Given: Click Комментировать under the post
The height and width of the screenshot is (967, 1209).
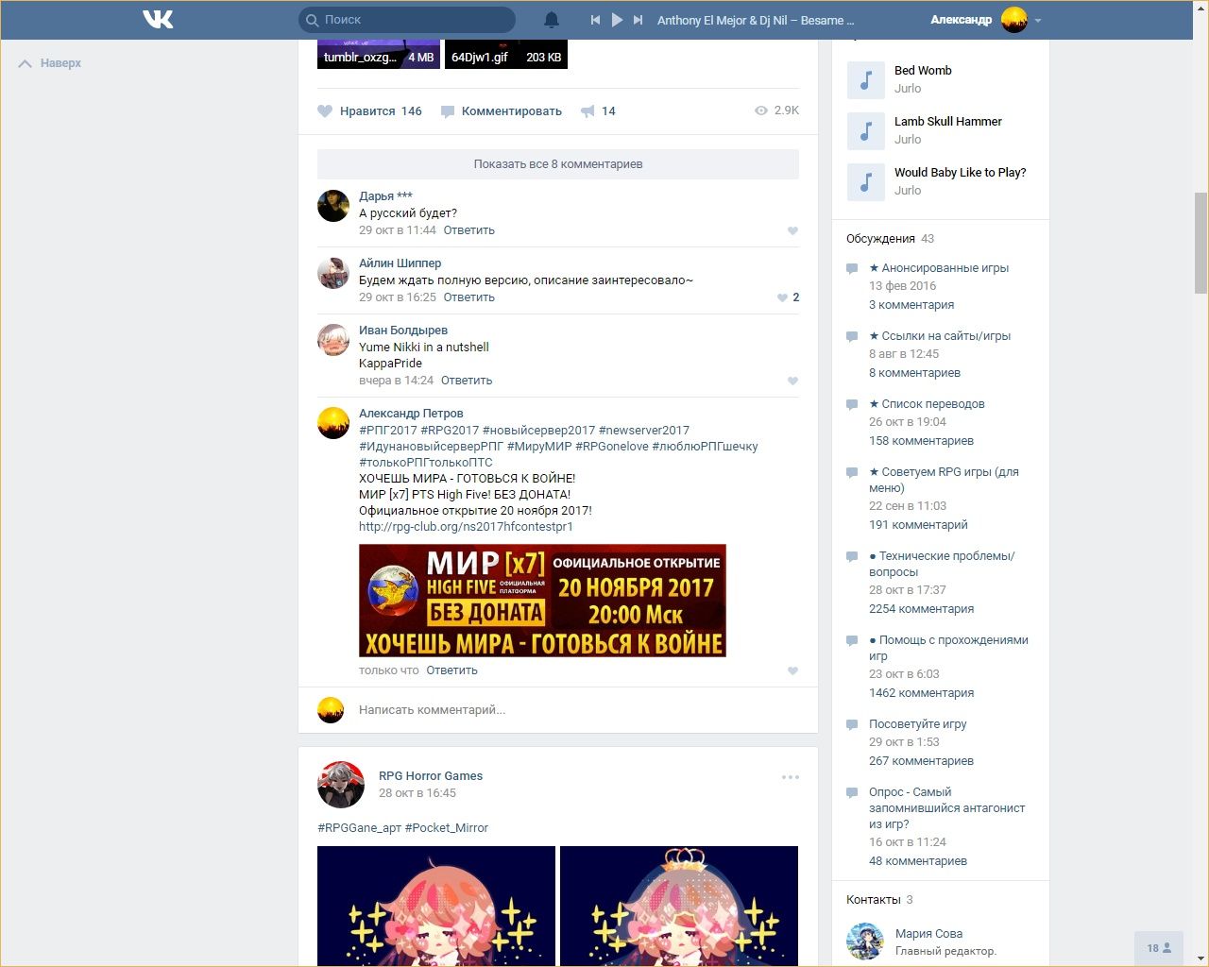Looking at the screenshot, I should tap(502, 111).
